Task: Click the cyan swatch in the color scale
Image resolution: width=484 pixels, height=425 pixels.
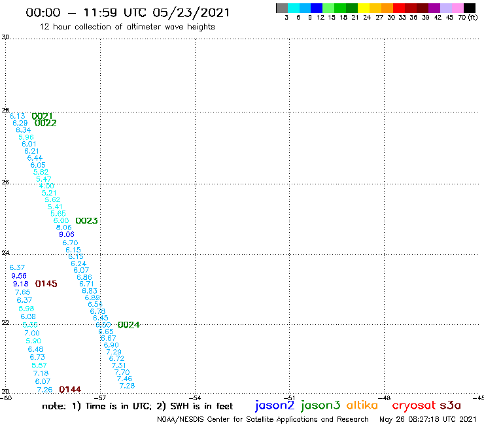Action: pyautogui.click(x=294, y=8)
